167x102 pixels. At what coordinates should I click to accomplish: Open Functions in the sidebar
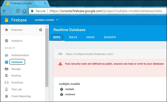coord(17,83)
